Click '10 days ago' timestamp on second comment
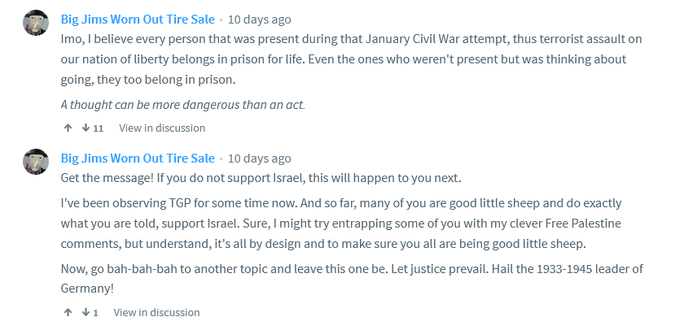This screenshot has width=697, height=330. tap(260, 158)
